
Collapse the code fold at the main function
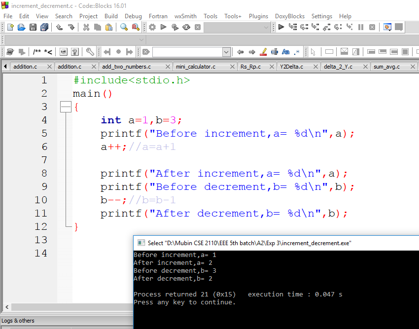coord(66,106)
